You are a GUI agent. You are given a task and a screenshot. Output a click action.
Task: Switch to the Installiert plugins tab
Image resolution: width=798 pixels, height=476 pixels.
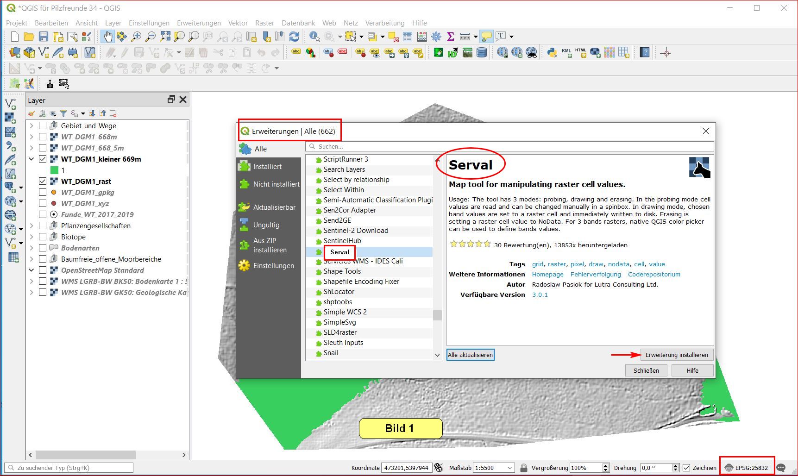coord(267,167)
